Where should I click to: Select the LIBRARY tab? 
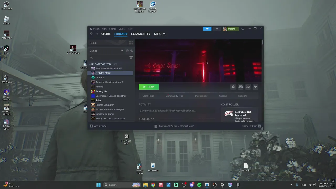121,34
